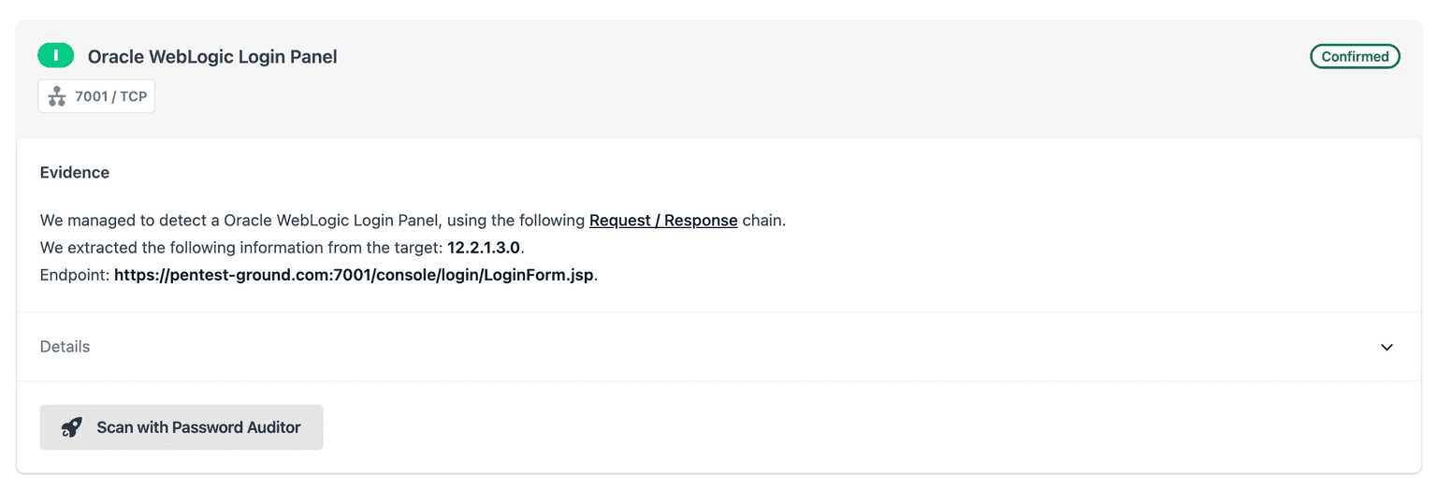Click the LoginForm.jsp endpoint URL

[x=353, y=276]
